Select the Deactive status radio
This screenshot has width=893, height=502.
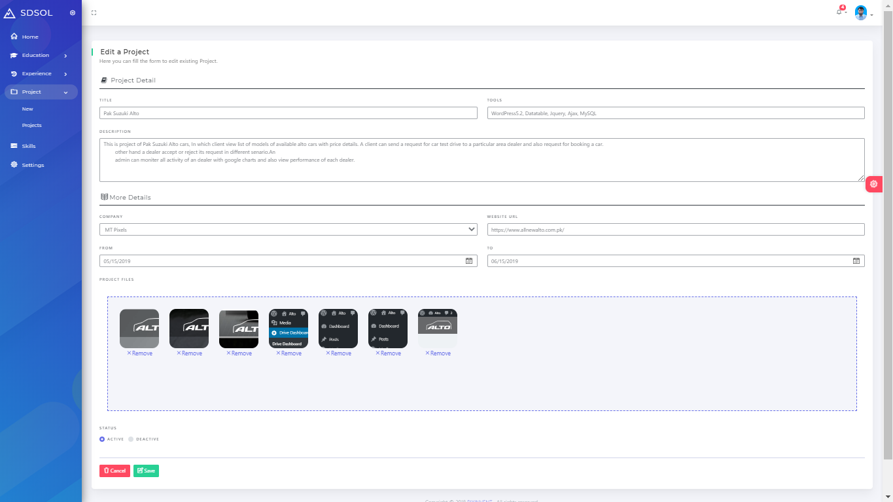click(131, 439)
